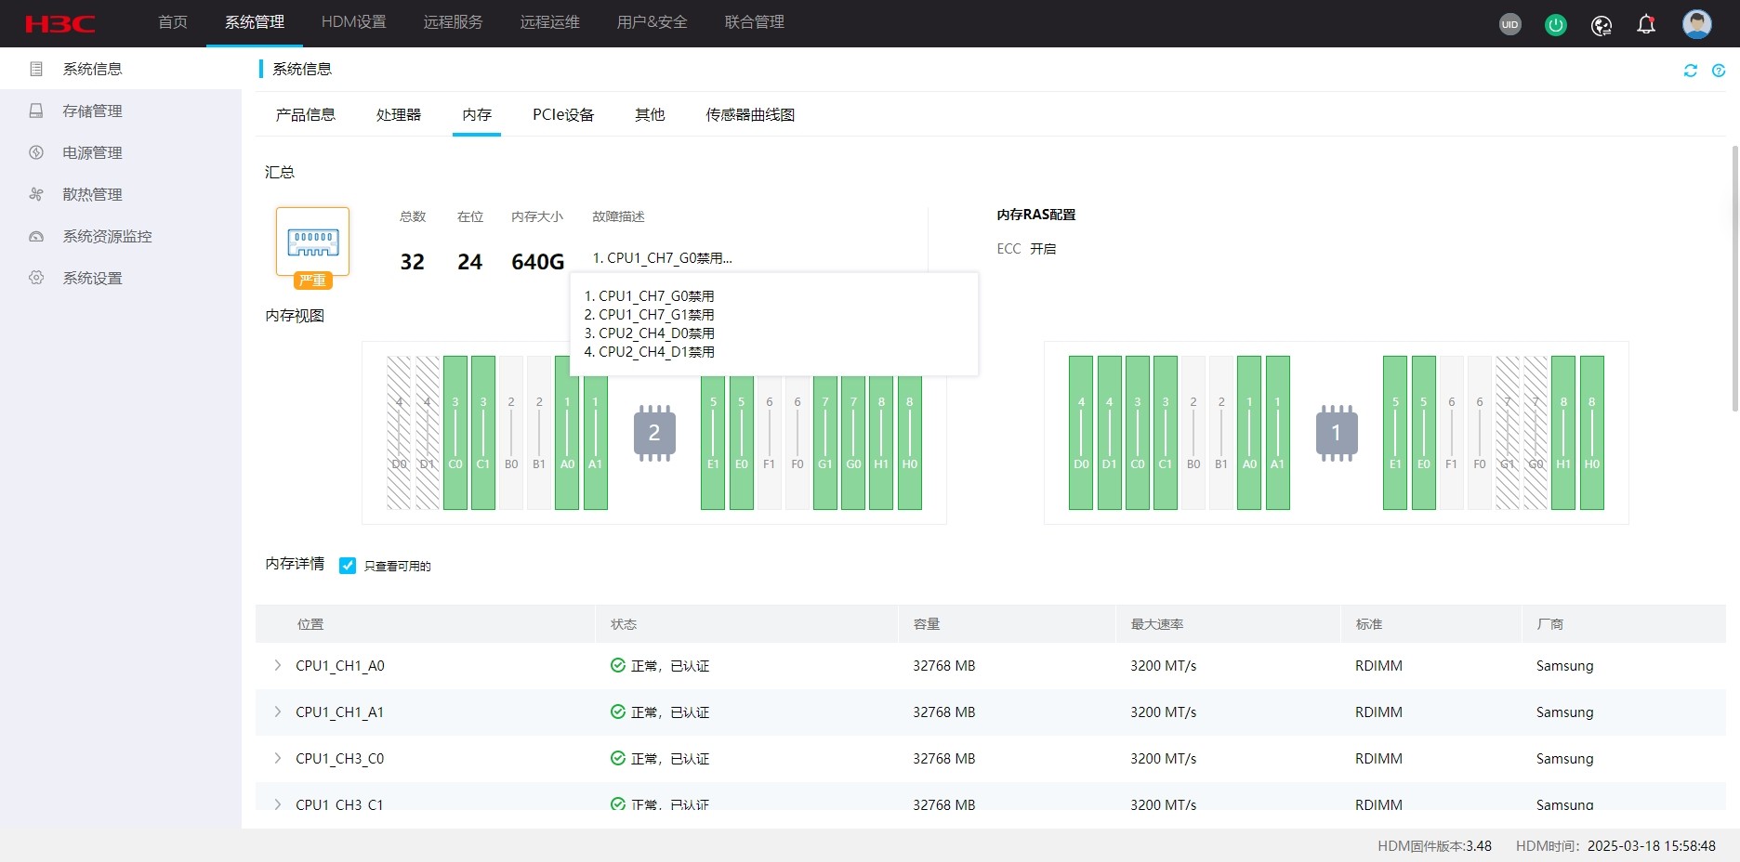Expand the CPU1_CH1_A0 memory row
Image resolution: width=1740 pixels, height=862 pixels.
[277, 665]
